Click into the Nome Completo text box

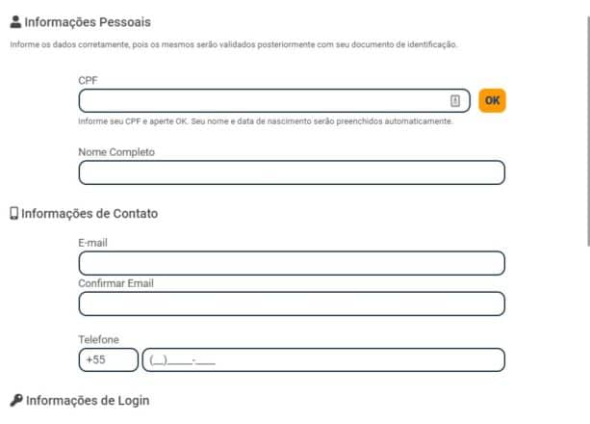tap(292, 172)
